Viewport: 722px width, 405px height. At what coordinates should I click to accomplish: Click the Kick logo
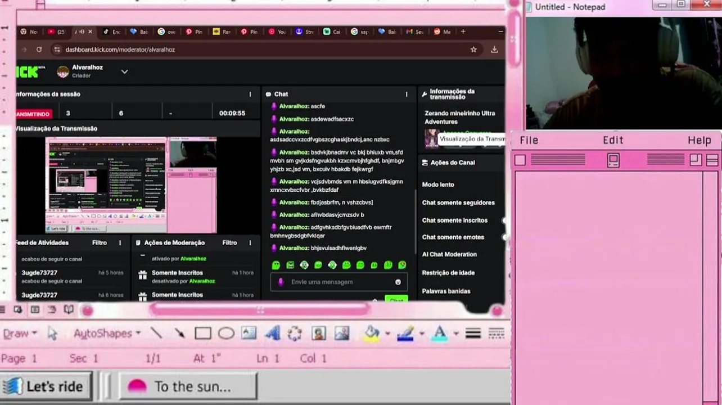pos(29,71)
